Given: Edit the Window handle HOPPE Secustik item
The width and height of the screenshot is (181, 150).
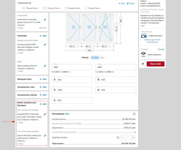Looking at the screenshot, I should (x=45, y=45).
